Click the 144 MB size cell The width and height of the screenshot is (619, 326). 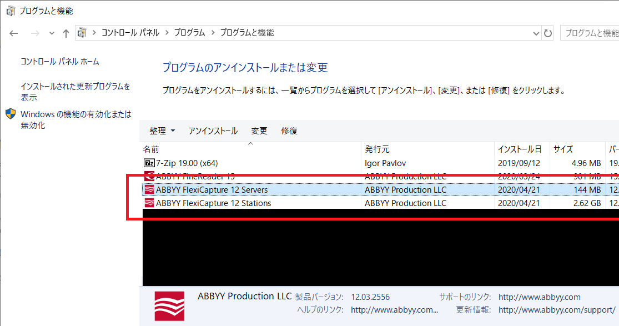[x=587, y=190]
